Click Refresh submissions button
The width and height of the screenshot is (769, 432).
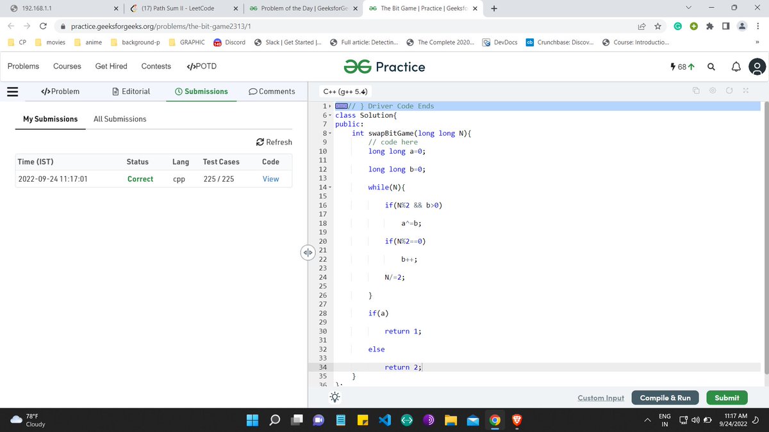[274, 142]
